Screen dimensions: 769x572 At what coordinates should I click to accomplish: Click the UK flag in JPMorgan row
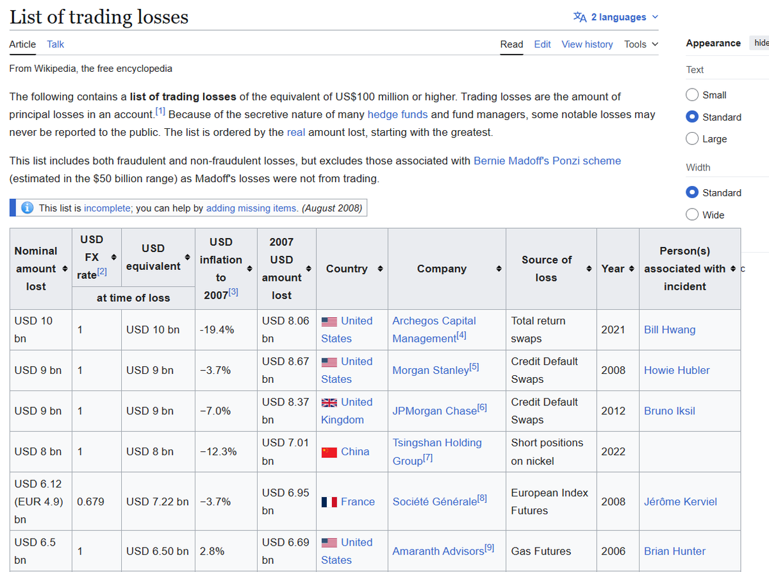pos(329,403)
